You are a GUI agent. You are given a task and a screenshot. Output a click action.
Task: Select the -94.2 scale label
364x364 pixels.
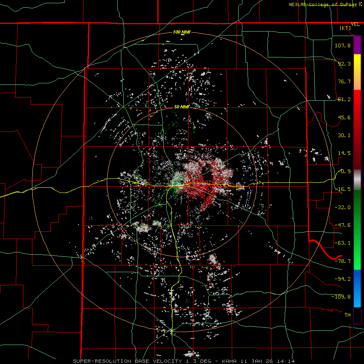coord(343,279)
